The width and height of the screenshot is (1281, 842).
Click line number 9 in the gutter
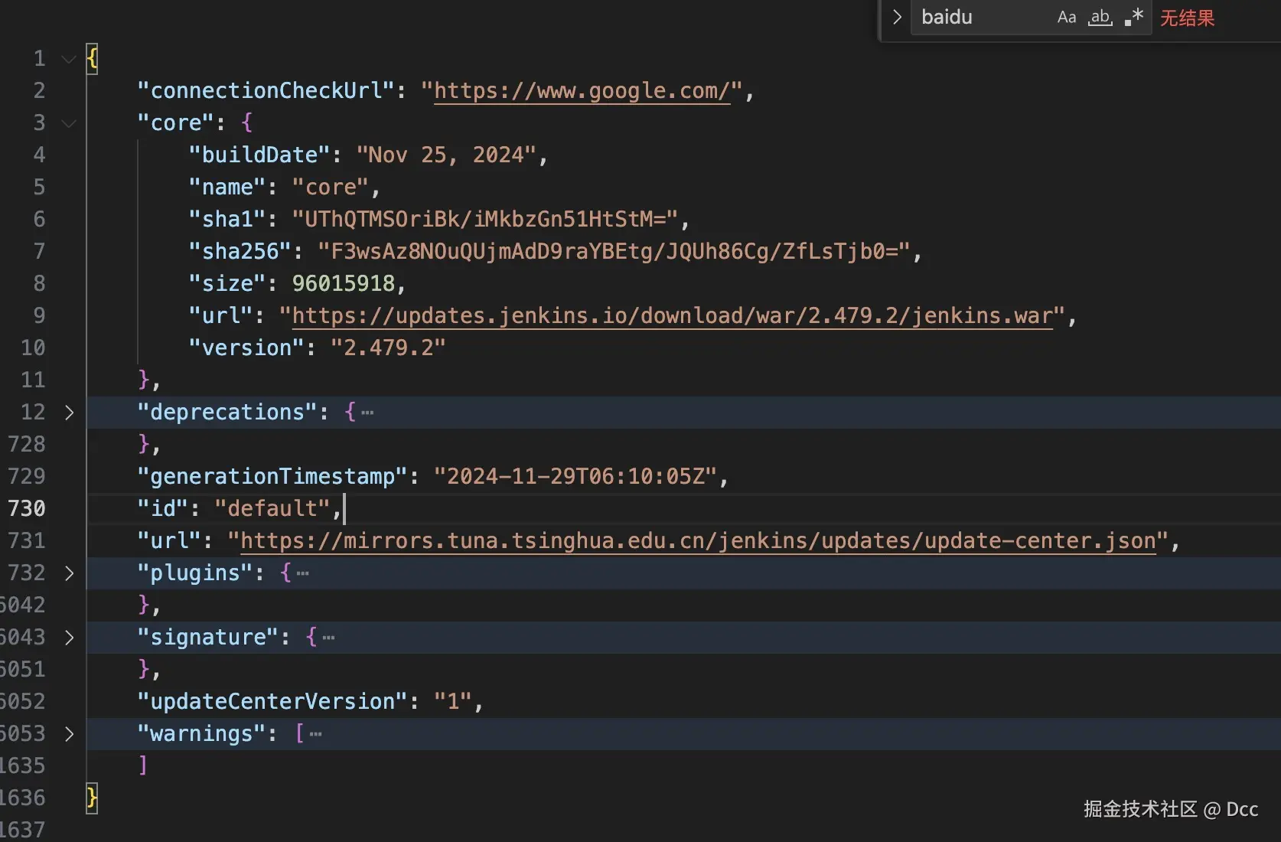pyautogui.click(x=39, y=316)
